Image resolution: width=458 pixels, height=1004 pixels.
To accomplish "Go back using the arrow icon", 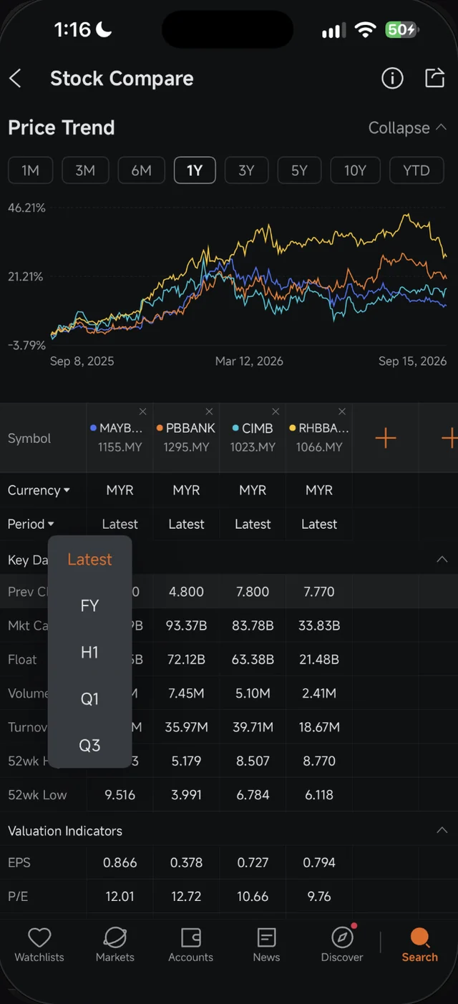I will [x=15, y=79].
